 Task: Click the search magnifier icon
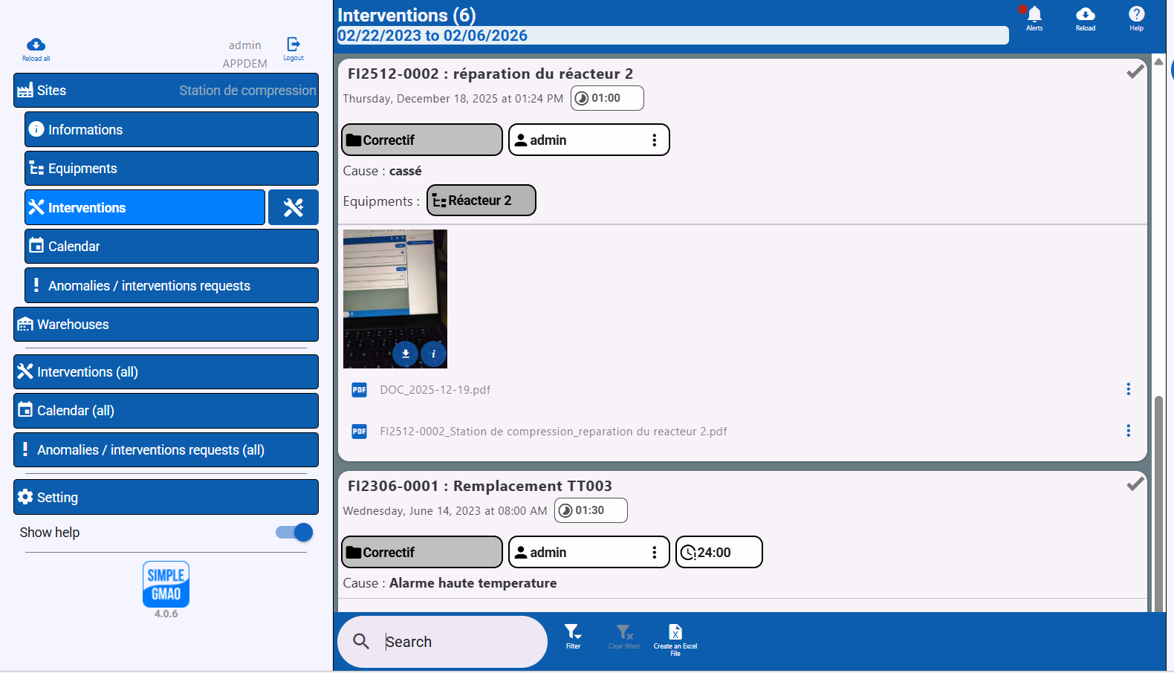point(361,641)
